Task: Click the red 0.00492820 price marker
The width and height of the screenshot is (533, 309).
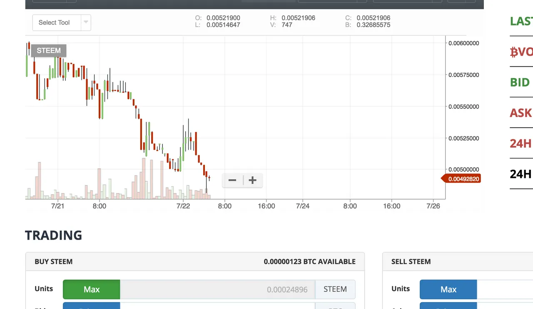Action: [x=461, y=179]
